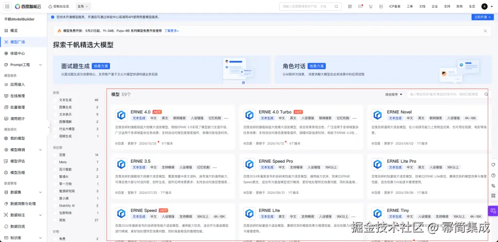Dismiss the free model announcement banner
Screen dimensions: 498x242
pos(485,31)
